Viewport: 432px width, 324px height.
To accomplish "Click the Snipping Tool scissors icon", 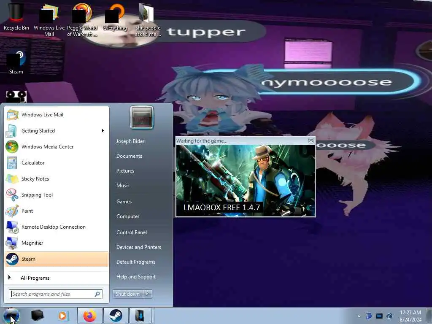I will pos(12,195).
